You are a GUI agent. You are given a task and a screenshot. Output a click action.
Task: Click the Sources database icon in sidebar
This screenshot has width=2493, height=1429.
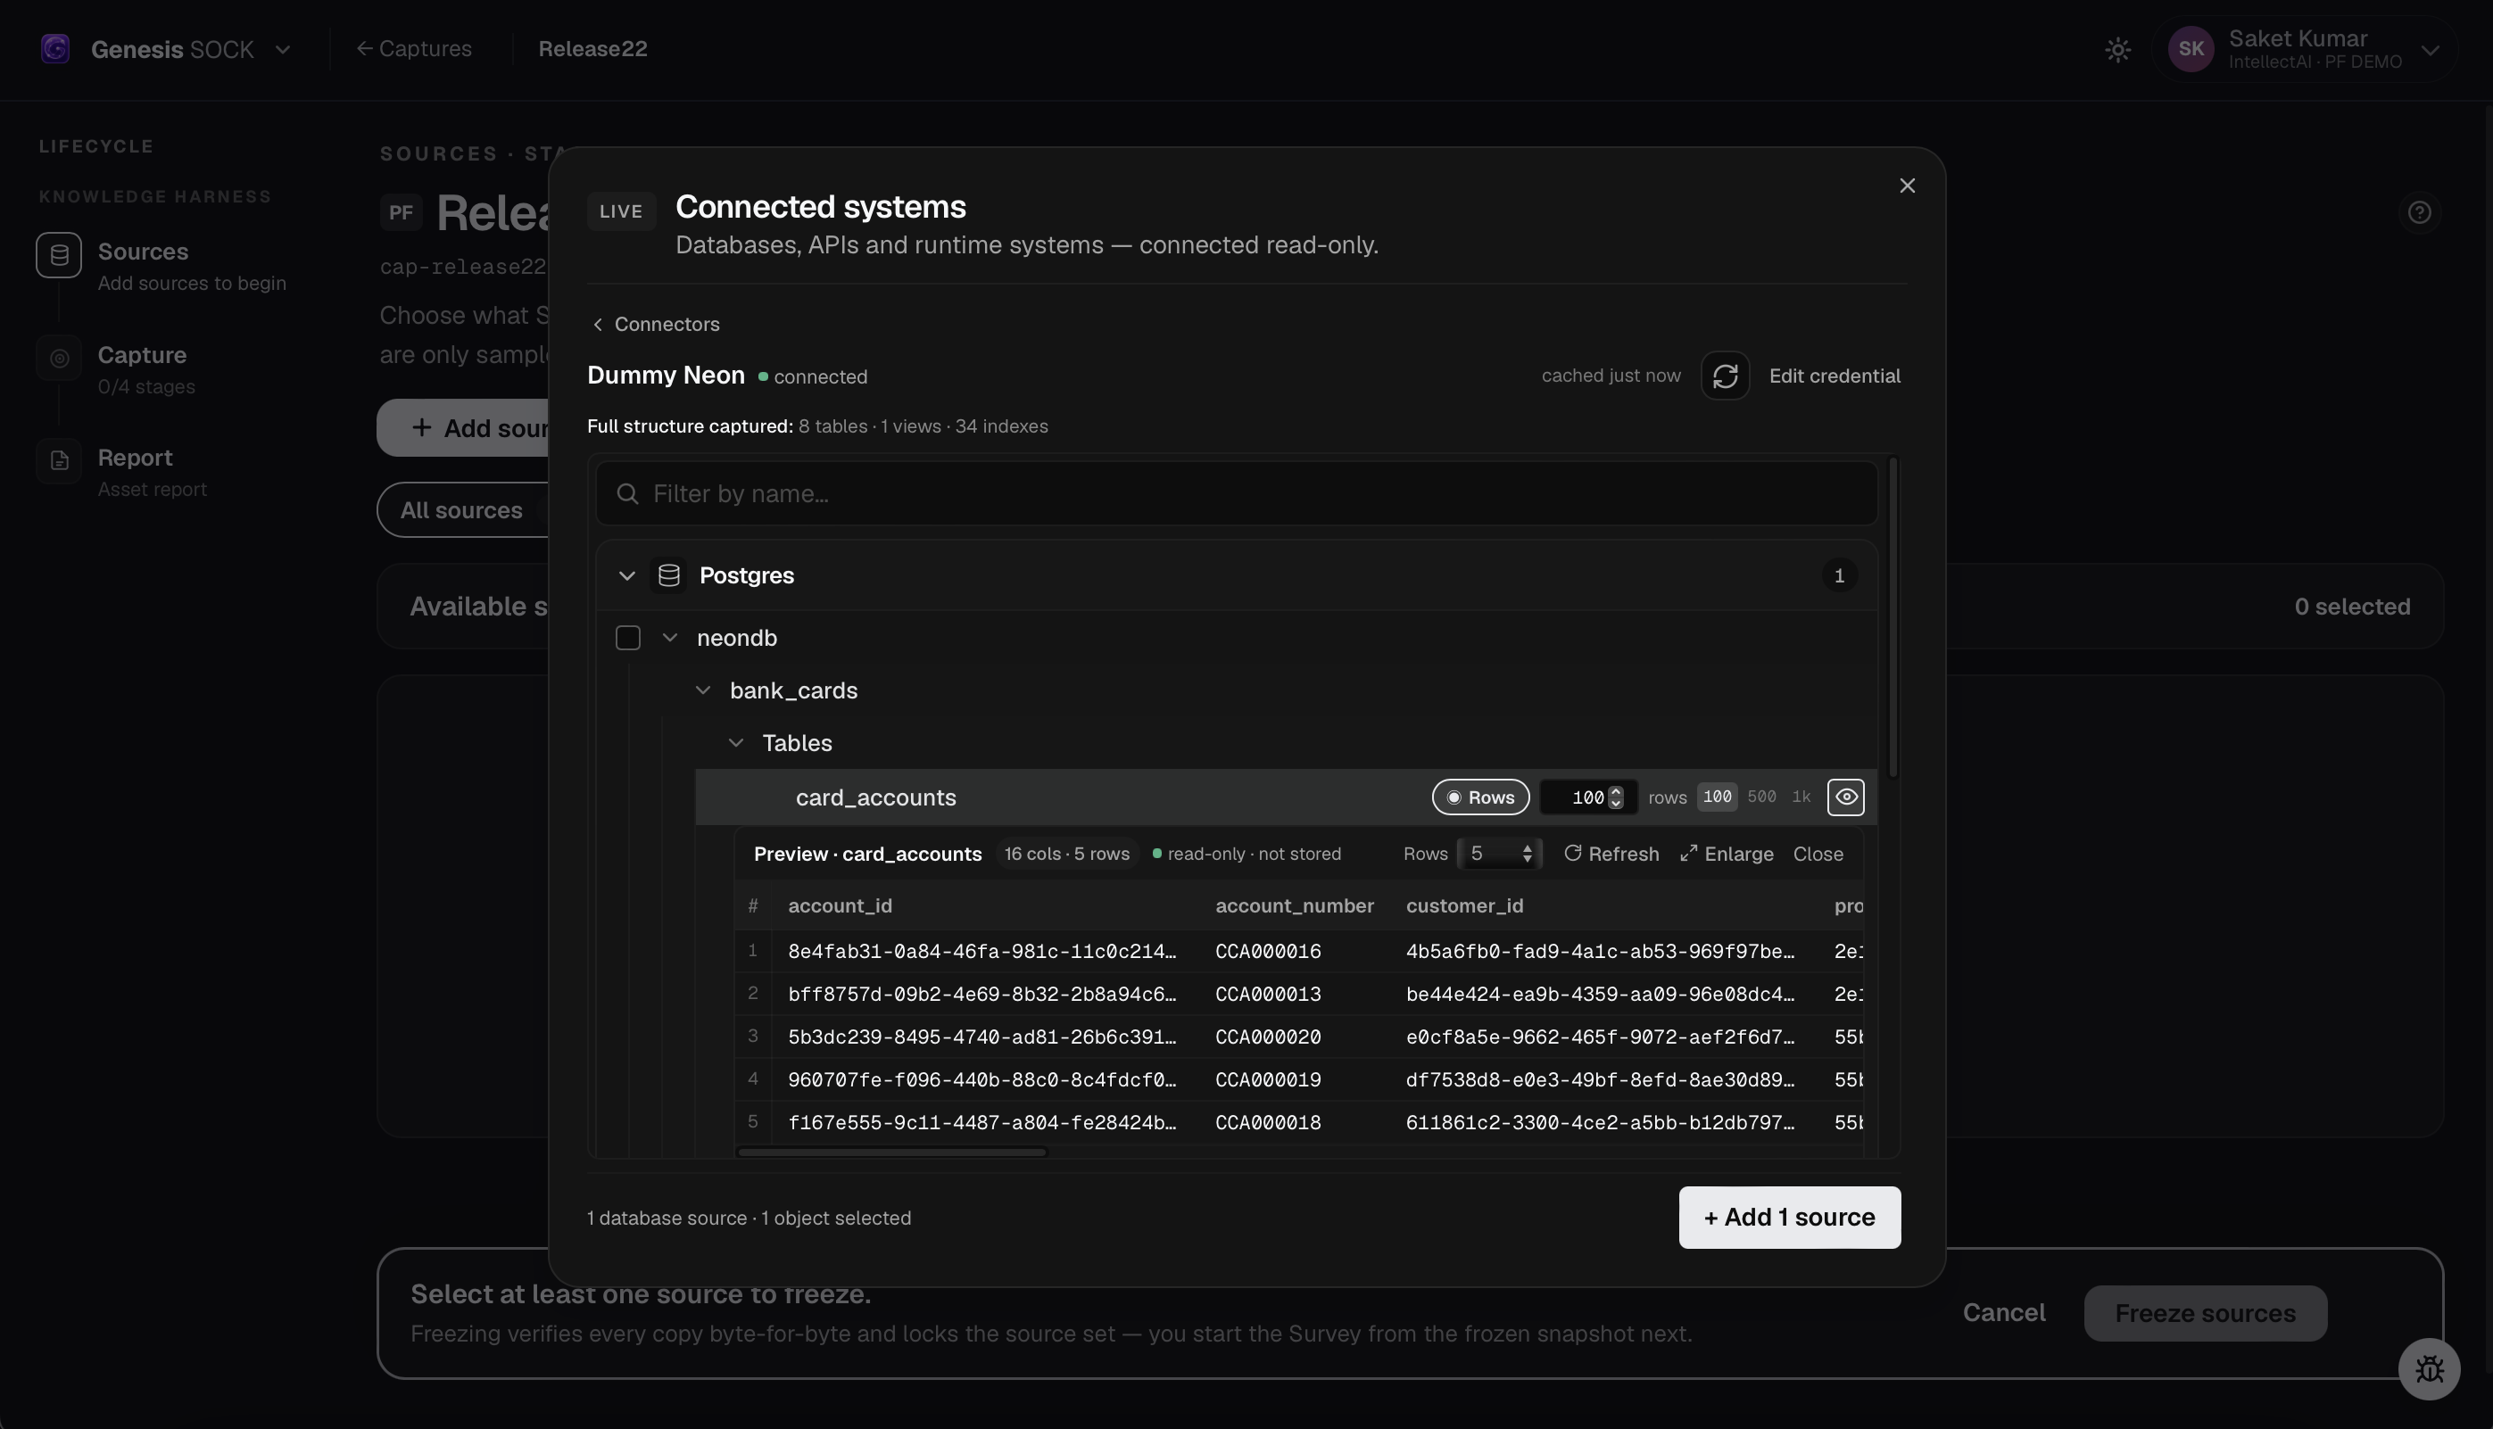(59, 255)
